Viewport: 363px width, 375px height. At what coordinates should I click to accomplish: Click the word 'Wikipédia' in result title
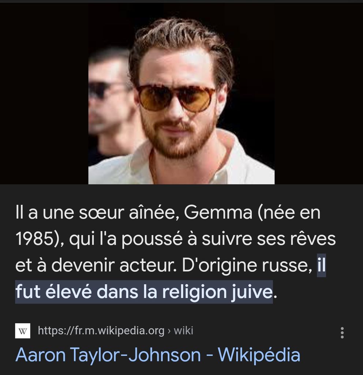(259, 354)
